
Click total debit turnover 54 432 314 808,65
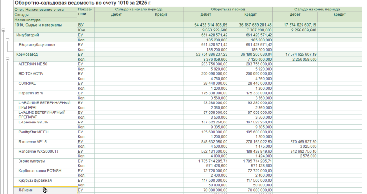(x=211, y=25)
